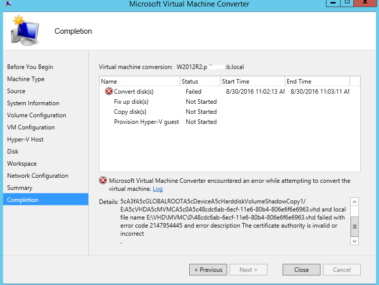Viewport: 379px width, 285px height.
Task: Click the Not Started status of Copy disk(s)
Action: tap(201, 112)
